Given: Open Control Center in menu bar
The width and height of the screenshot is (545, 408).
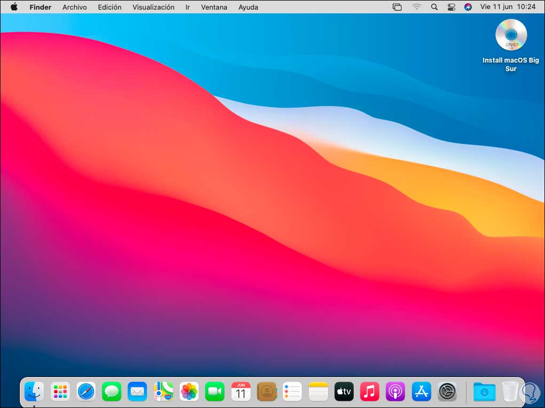Looking at the screenshot, I should click(x=451, y=7).
